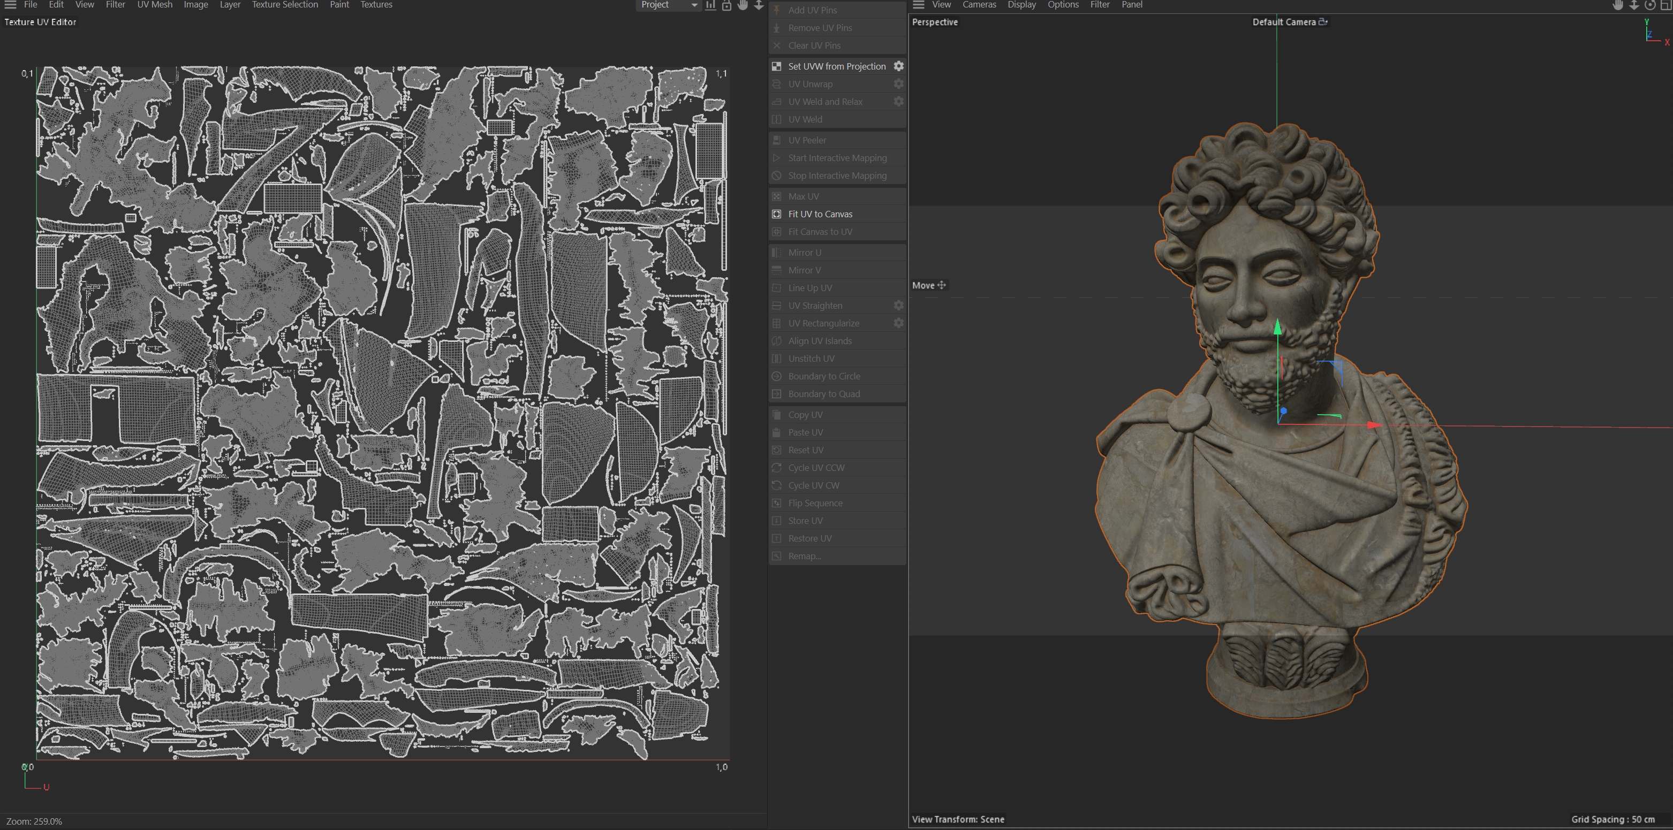Viewport: 1673px width, 830px height.
Task: Click pan hand icon in UV editor
Action: pyautogui.click(x=743, y=5)
